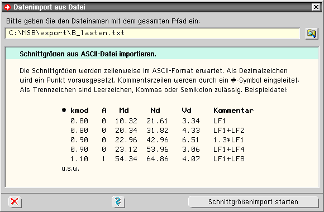Click the u.s.w. text line
The height and width of the screenshot is (212, 324).
point(70,168)
